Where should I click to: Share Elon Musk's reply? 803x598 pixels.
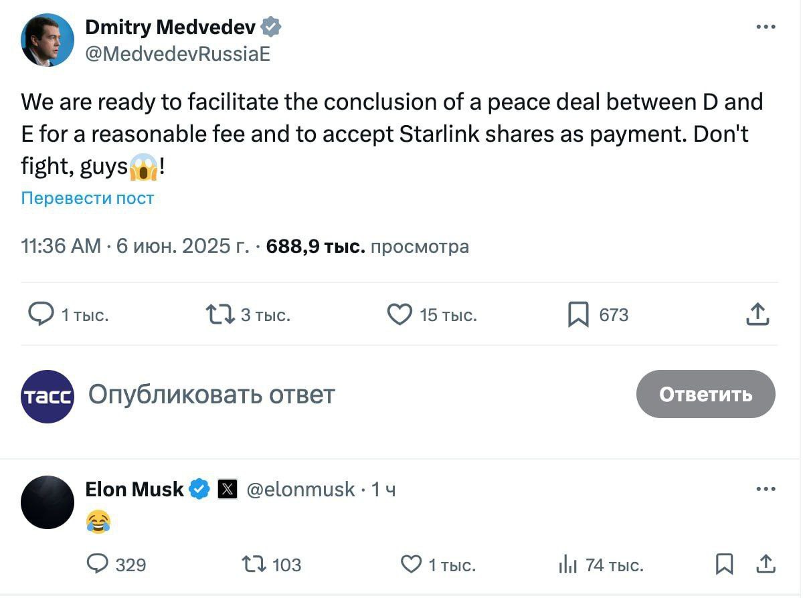click(766, 565)
